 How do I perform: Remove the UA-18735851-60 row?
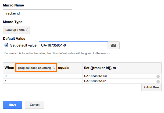click(x=158, y=76)
